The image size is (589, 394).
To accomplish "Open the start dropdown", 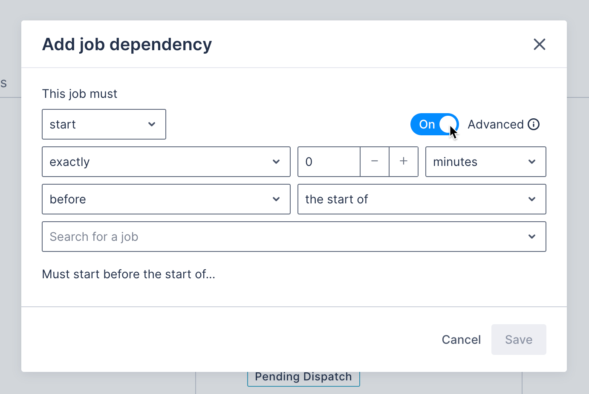I will click(x=104, y=124).
